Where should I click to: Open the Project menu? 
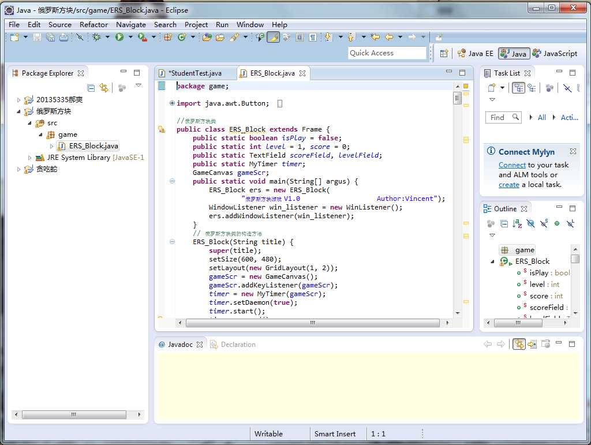(196, 24)
